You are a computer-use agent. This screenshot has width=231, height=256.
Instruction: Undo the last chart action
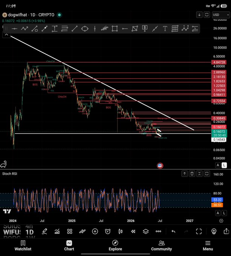coord(173,232)
